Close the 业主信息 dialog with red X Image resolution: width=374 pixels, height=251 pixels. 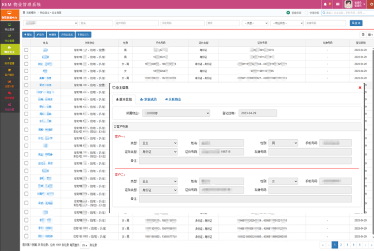pyautogui.click(x=360, y=88)
